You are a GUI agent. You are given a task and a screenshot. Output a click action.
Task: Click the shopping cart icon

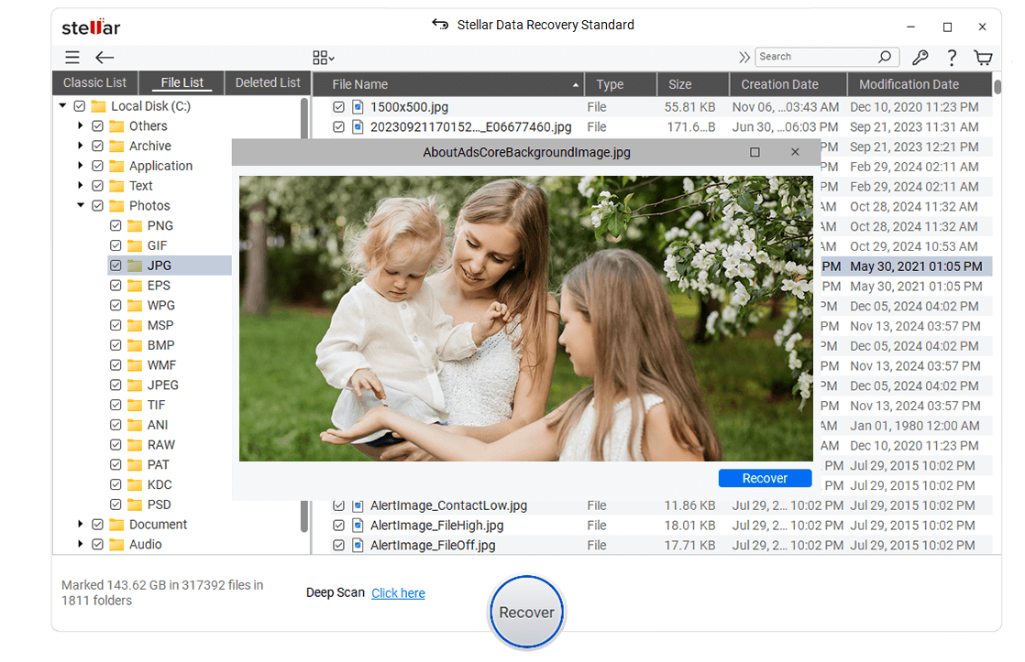pyautogui.click(x=983, y=57)
